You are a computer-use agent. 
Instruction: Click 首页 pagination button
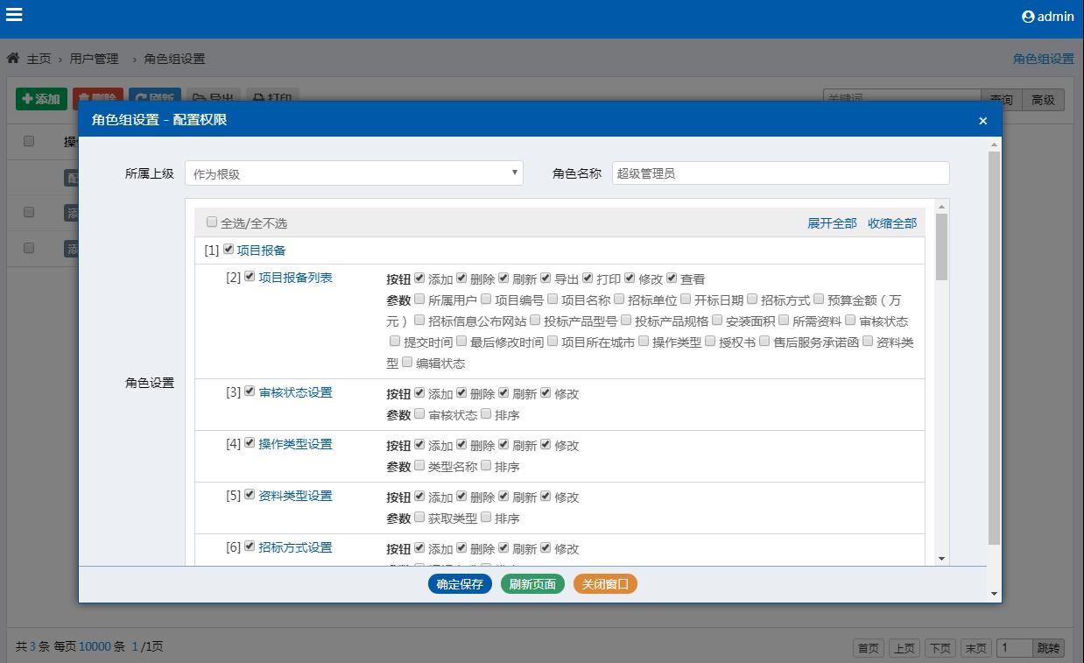tap(869, 648)
